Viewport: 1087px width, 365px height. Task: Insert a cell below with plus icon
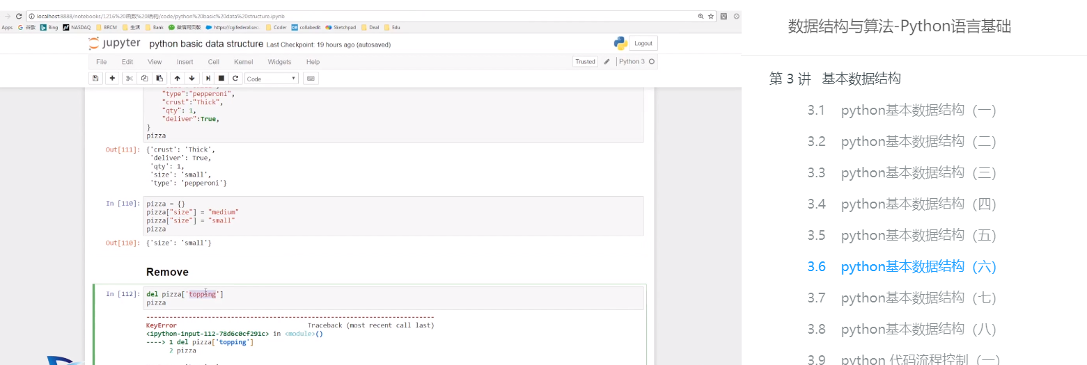click(x=112, y=79)
